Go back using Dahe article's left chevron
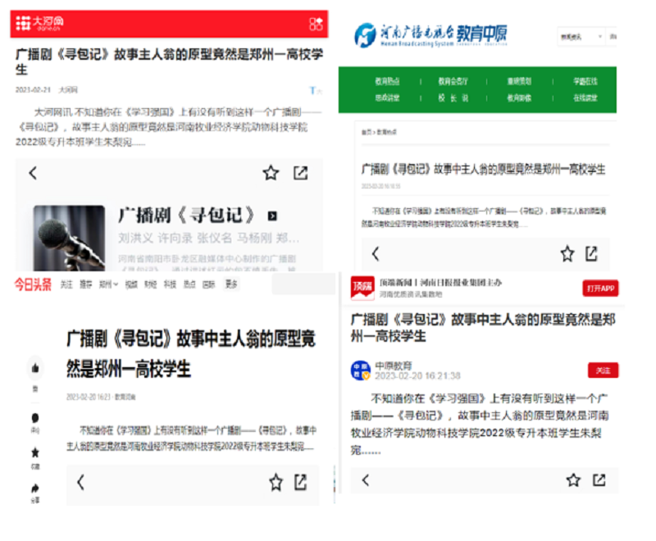Screen dimensions: 656x541 [33, 173]
